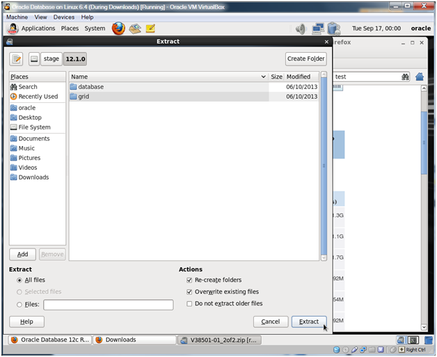
Task: Uncheck Re-create folders checkbox
Action: tap(189, 280)
